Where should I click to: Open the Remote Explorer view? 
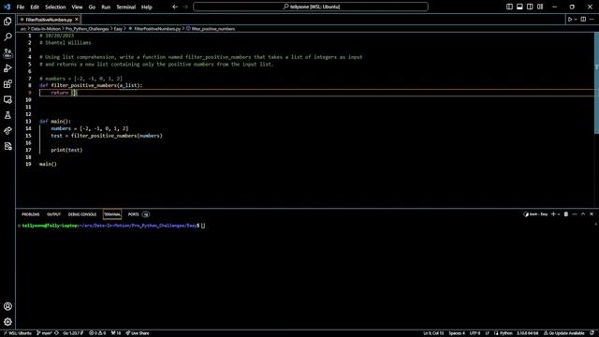tap(7, 100)
